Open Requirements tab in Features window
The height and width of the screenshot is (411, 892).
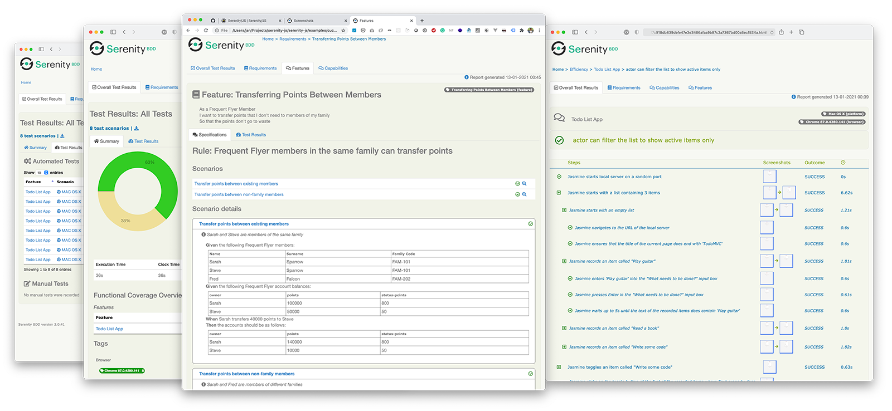point(260,68)
